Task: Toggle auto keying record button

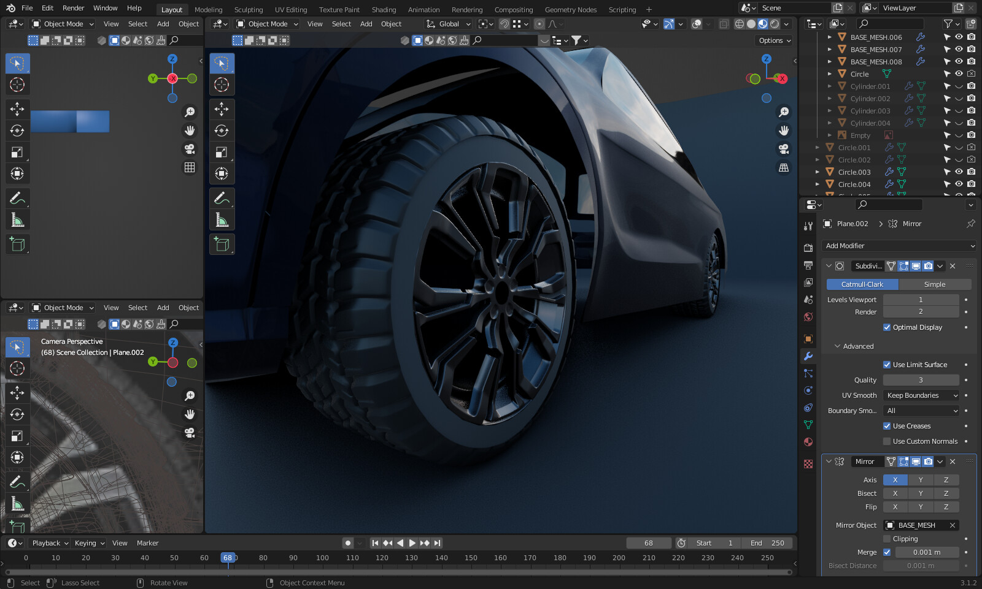Action: (348, 543)
